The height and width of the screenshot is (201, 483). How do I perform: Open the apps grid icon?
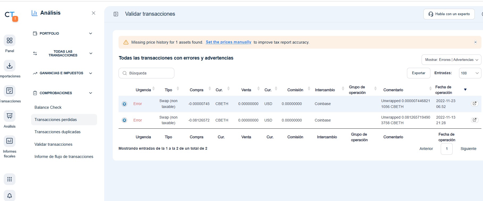(x=10, y=179)
